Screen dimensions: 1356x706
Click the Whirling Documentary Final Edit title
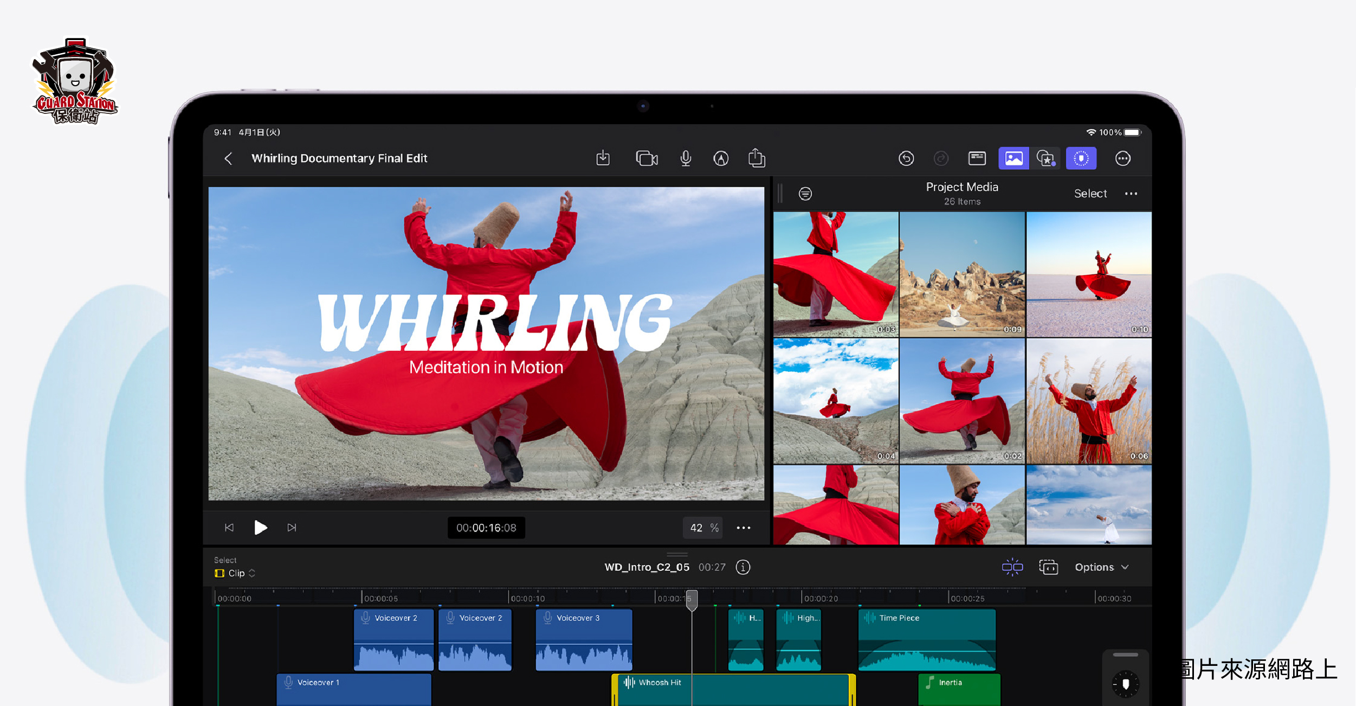(339, 158)
